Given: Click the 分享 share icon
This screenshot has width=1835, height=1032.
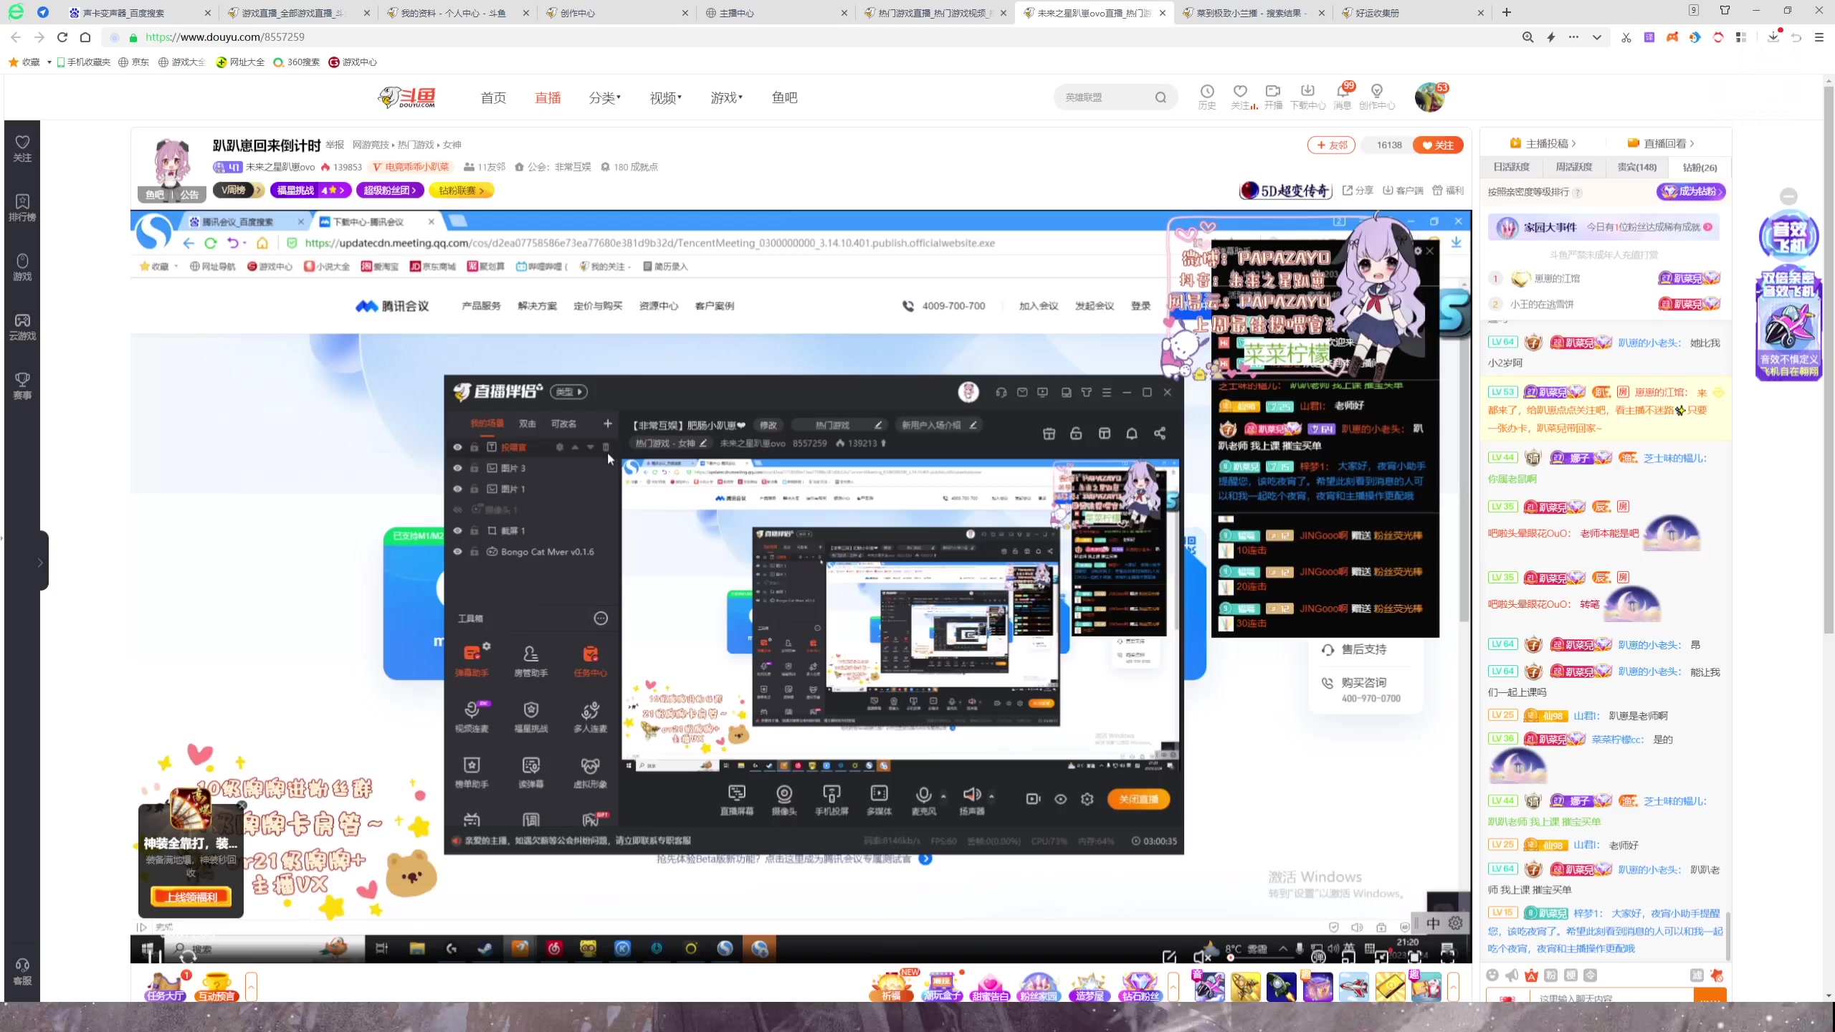Looking at the screenshot, I should (1358, 191).
